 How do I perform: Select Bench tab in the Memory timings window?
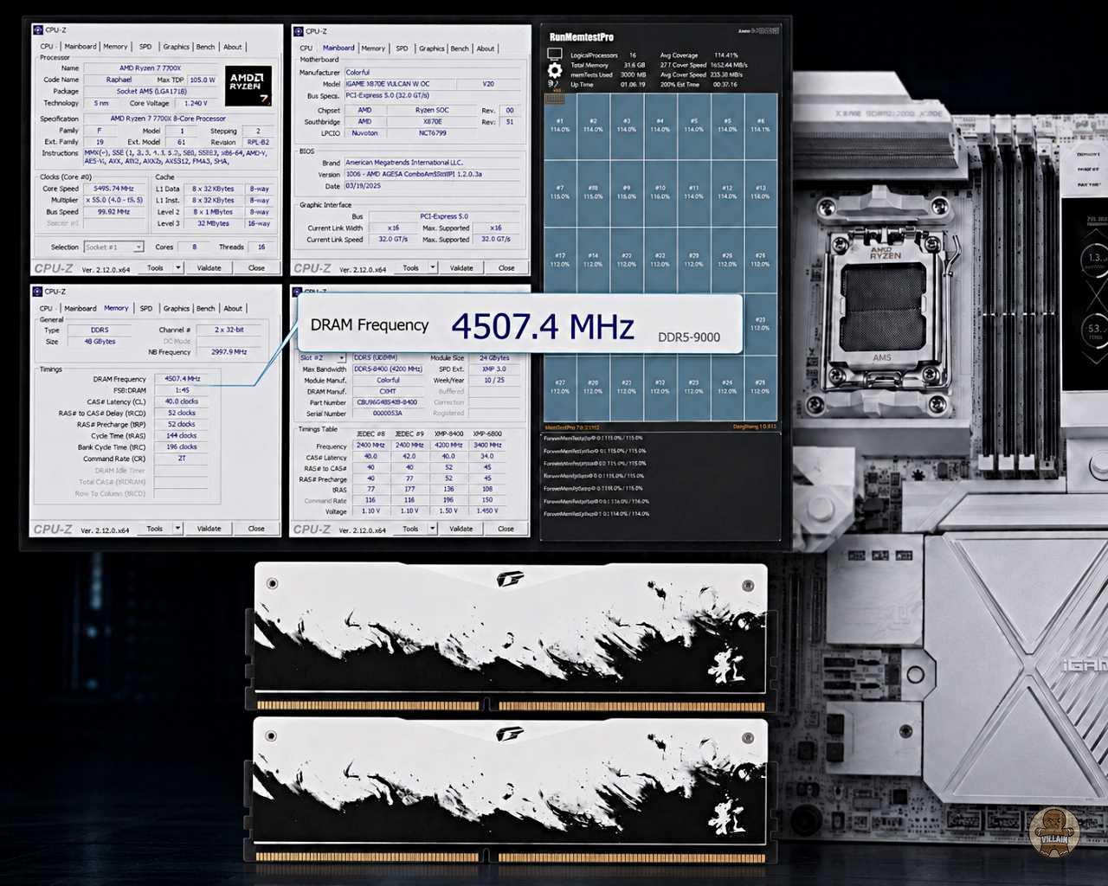tap(205, 308)
